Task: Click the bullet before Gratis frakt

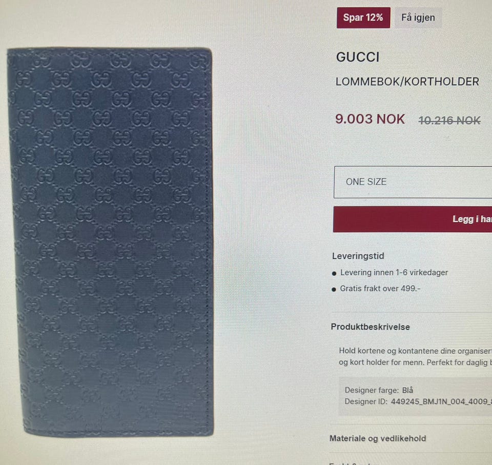Action: (334, 290)
